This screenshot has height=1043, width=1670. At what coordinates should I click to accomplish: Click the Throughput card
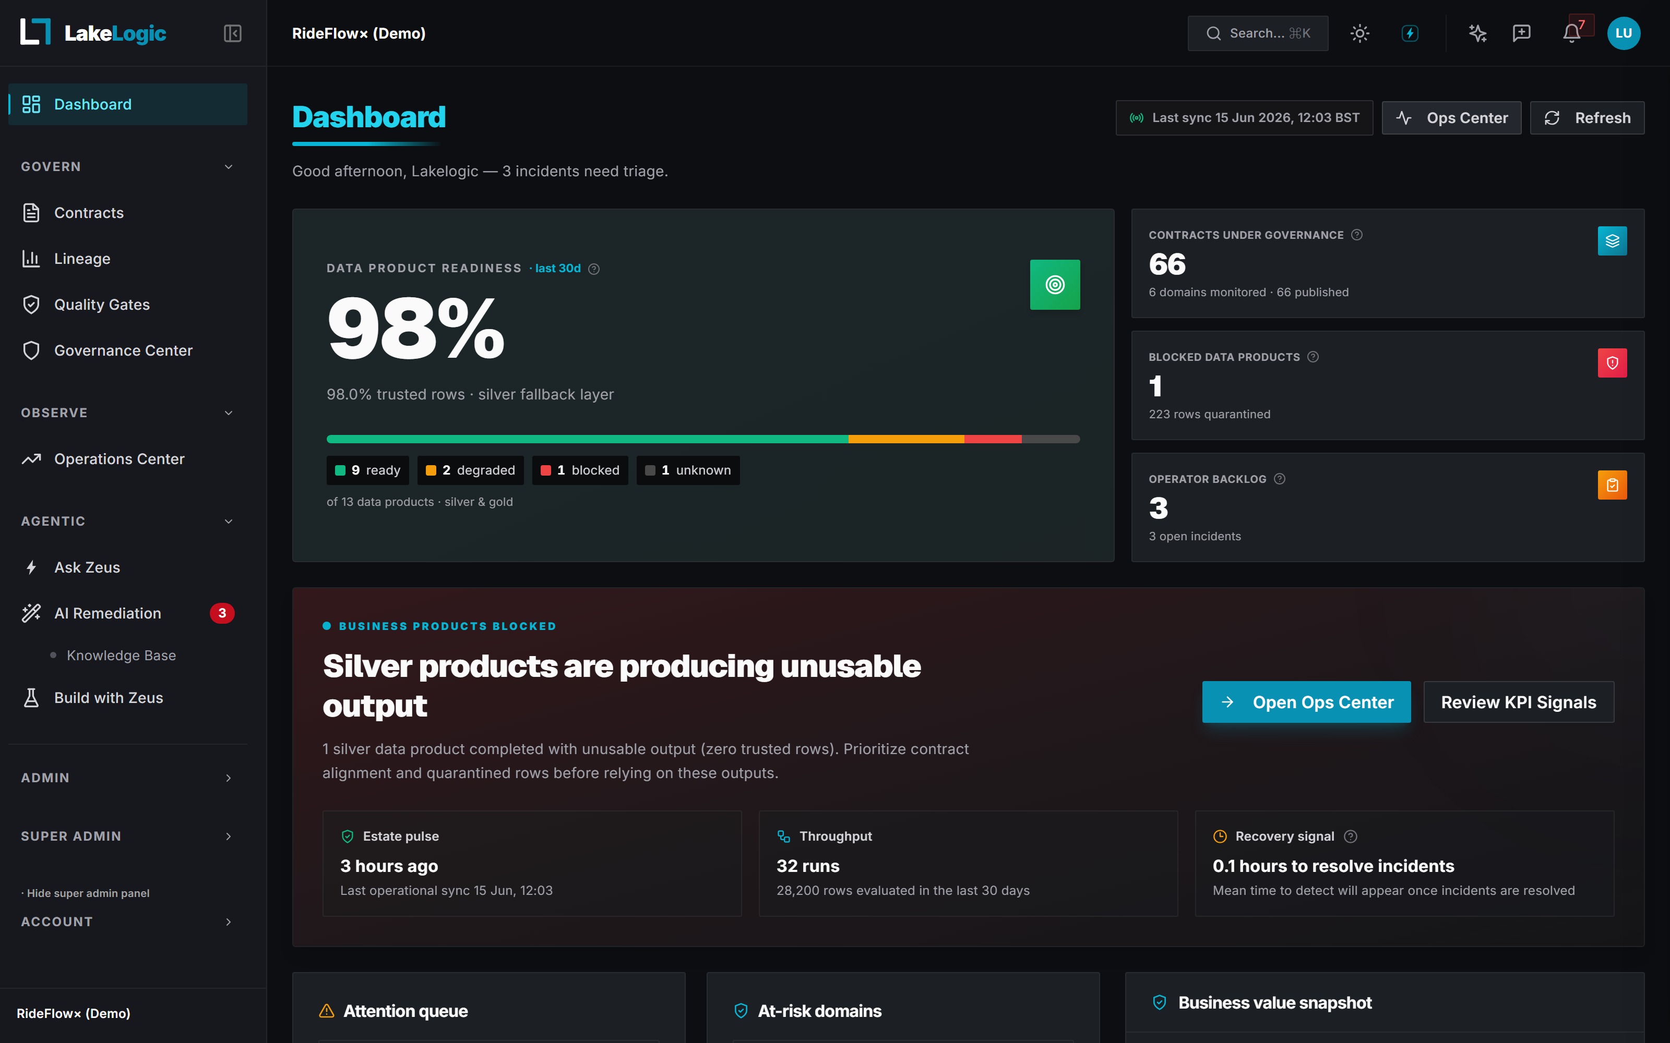click(968, 863)
